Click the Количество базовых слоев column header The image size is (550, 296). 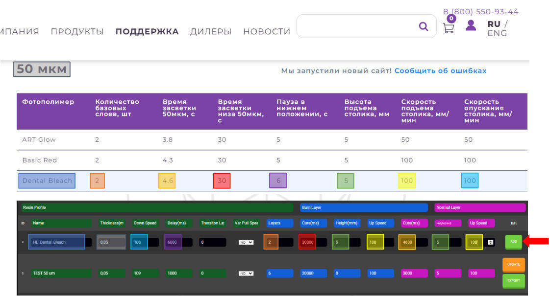coord(117,108)
